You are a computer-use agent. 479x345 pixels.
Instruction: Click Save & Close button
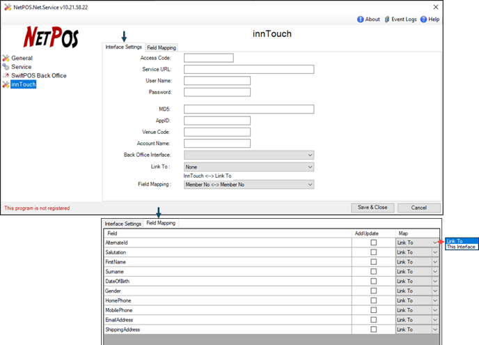(372, 208)
